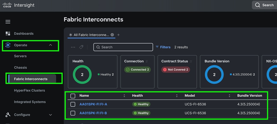277x124 pixels.
Task: Click the 4.3(5.250004) 2 legend entry
Action: click(243, 74)
